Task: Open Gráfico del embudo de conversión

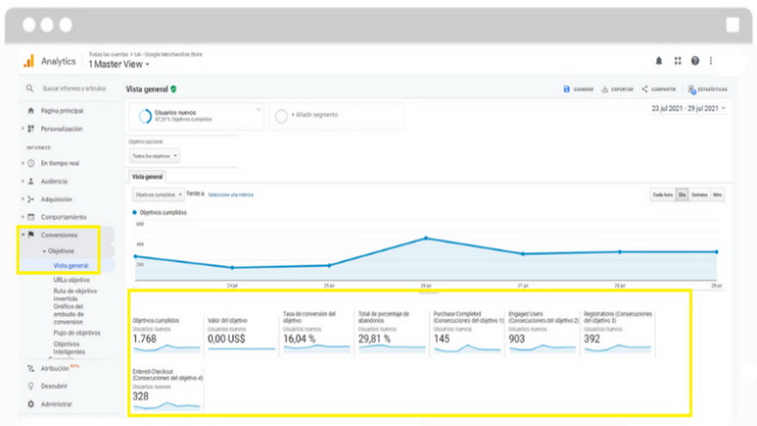Action: [x=69, y=314]
